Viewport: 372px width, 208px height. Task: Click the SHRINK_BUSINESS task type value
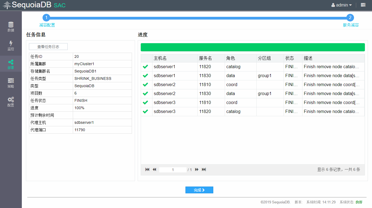pyautogui.click(x=93, y=78)
